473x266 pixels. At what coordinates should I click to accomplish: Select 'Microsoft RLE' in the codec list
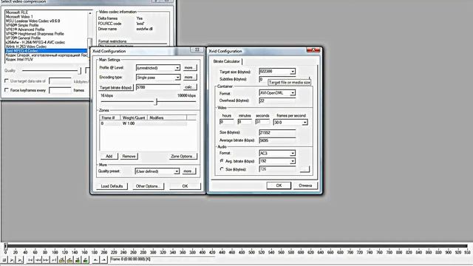pos(17,13)
